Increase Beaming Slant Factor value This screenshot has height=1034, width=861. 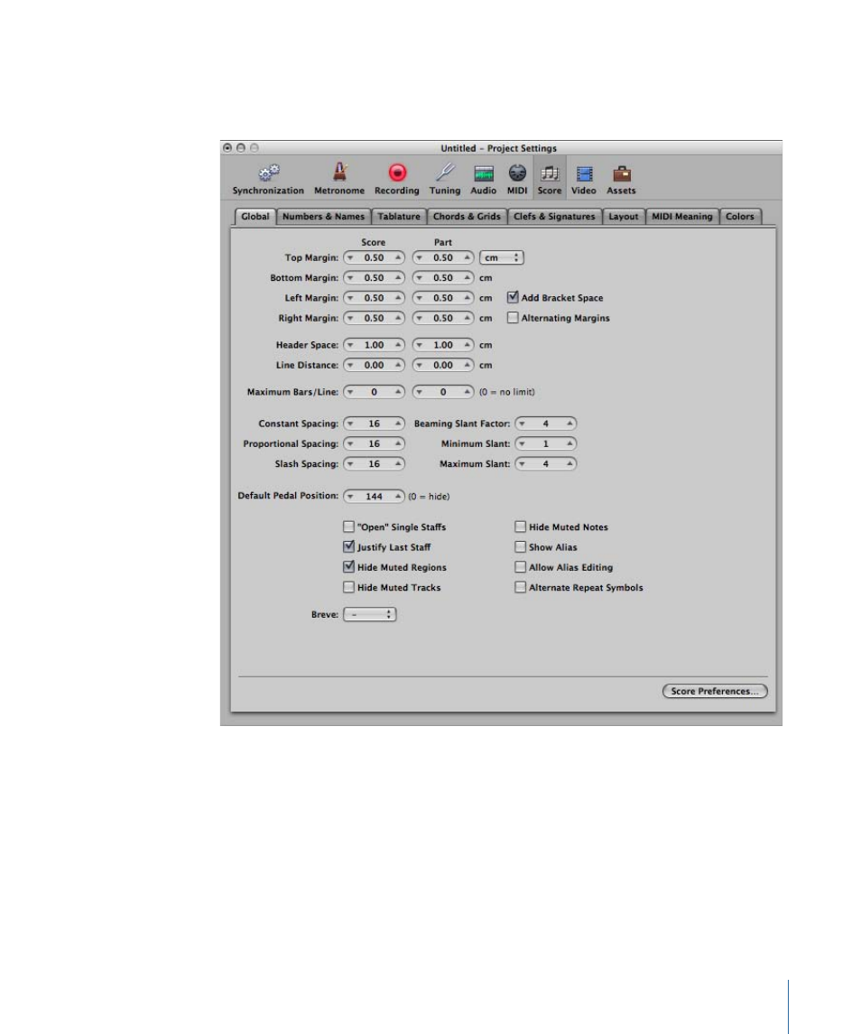569,424
